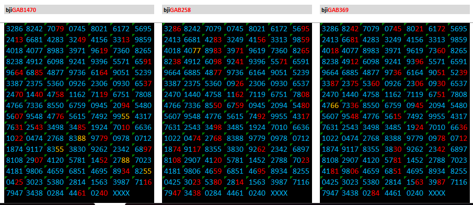The height and width of the screenshot is (205, 473).
Task: Click cell 0240 with red 40 in GAB1470 grid
Action: (99, 193)
